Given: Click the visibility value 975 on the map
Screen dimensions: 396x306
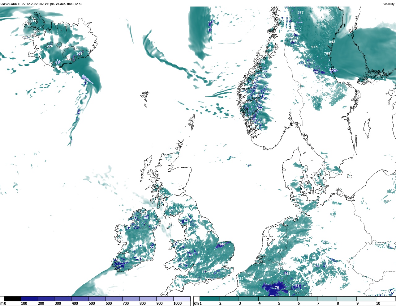Looking at the screenshot, I should pyautogui.click(x=314, y=47).
